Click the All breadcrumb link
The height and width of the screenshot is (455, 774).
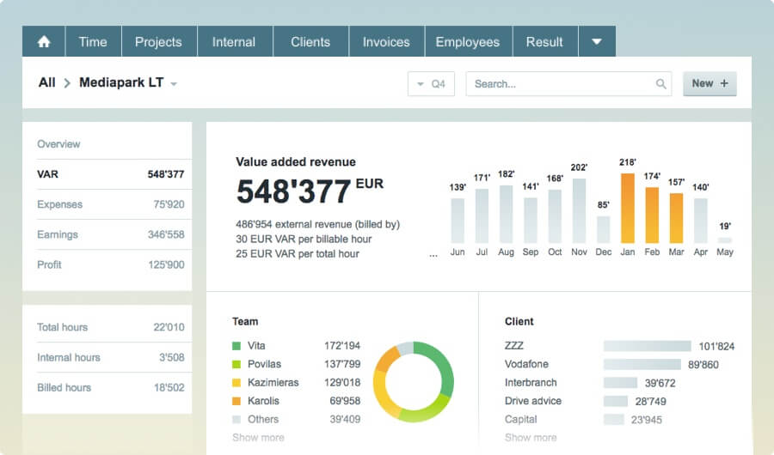click(x=46, y=82)
